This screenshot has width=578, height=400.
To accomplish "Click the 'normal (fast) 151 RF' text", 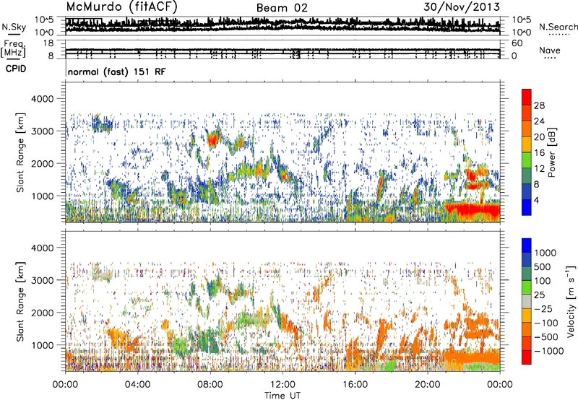I will tap(116, 71).
